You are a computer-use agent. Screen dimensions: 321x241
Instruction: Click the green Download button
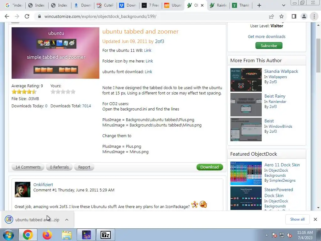click(210, 167)
